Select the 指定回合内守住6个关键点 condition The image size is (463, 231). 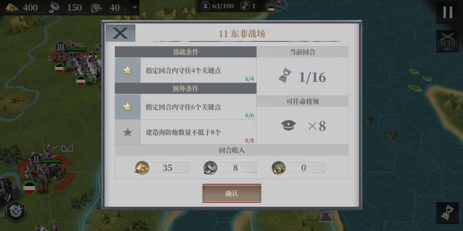point(186,107)
